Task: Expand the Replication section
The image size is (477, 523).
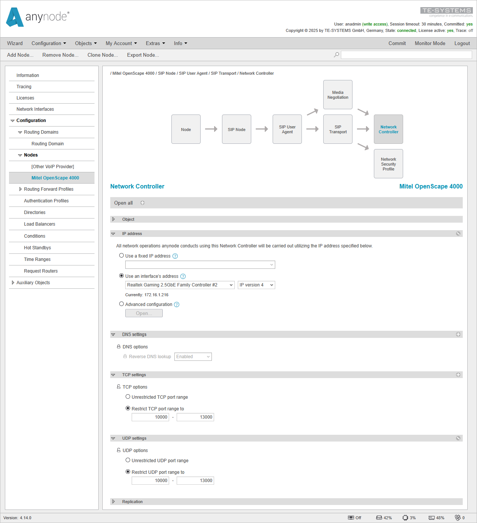Action: (114, 501)
